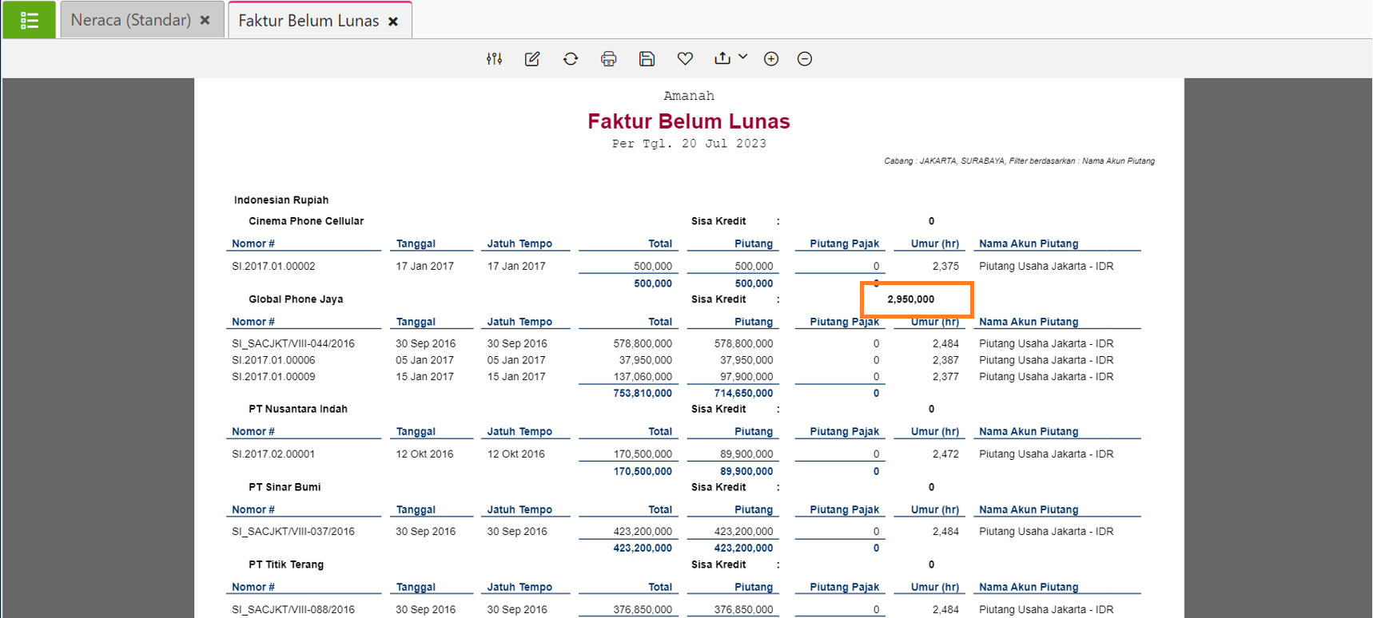Viewport: 1373px width, 618px height.
Task: Refresh the Faktur Belum Lunas report
Action: point(571,59)
